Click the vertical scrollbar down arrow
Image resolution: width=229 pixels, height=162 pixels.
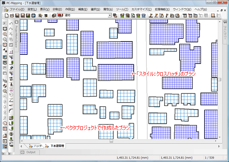coord(219,137)
